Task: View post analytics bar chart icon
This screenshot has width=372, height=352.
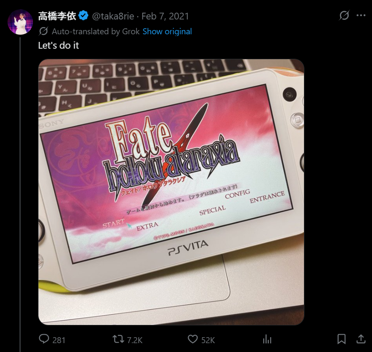Action: 267,339
